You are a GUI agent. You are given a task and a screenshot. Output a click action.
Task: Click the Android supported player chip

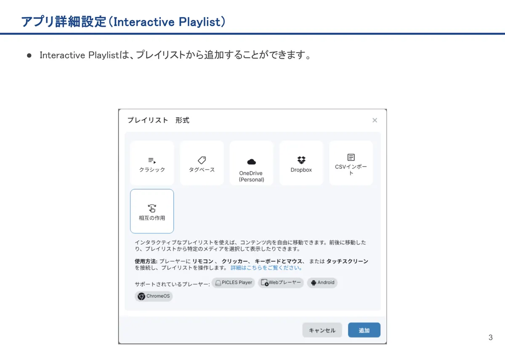click(322, 283)
